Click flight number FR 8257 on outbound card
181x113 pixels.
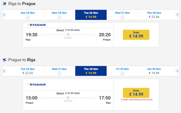tap(68, 38)
